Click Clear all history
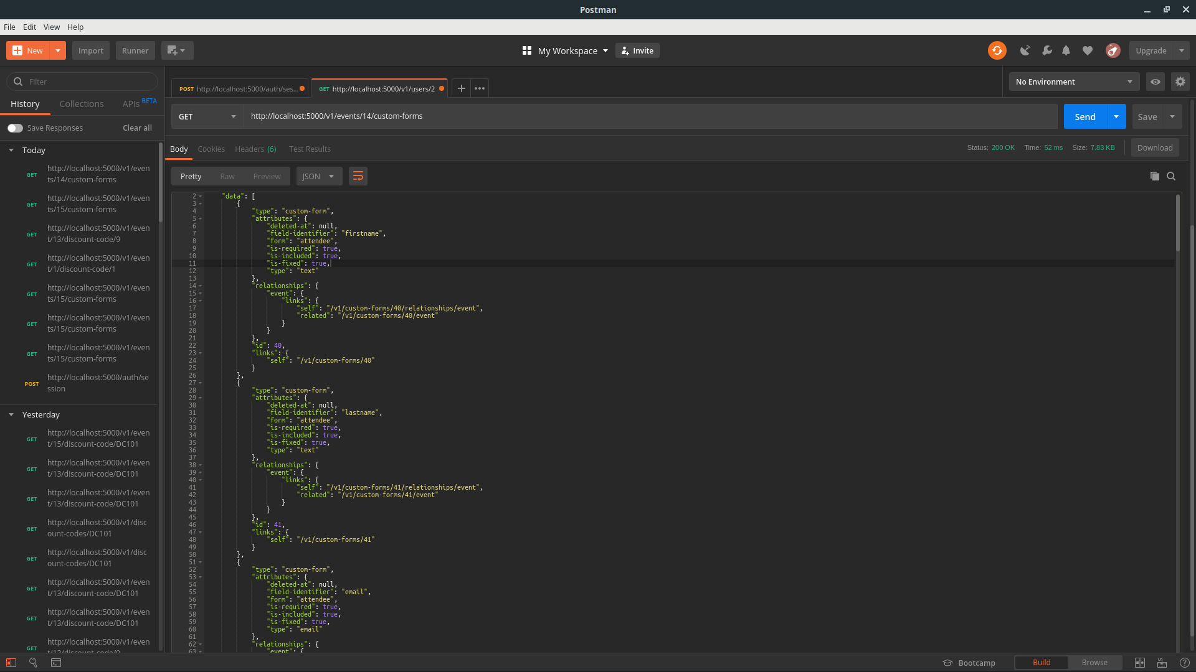The height and width of the screenshot is (672, 1196). click(x=137, y=128)
